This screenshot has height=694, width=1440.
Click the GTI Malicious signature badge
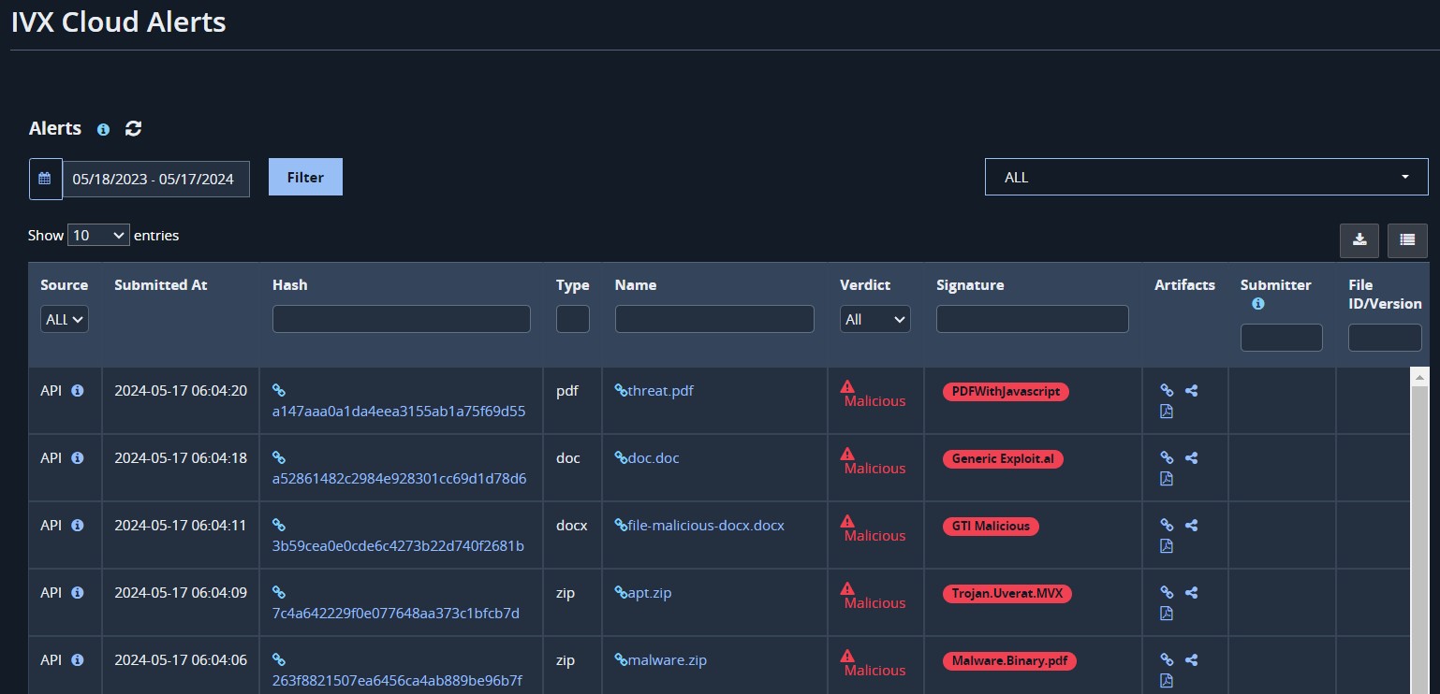click(x=991, y=527)
